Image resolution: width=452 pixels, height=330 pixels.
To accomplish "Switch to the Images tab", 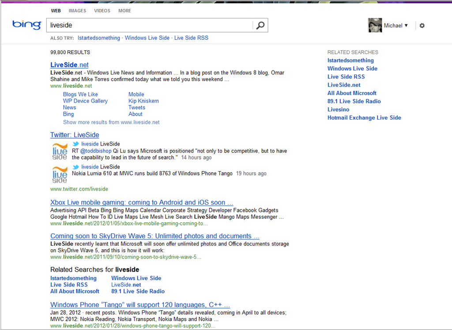I will (77, 11).
